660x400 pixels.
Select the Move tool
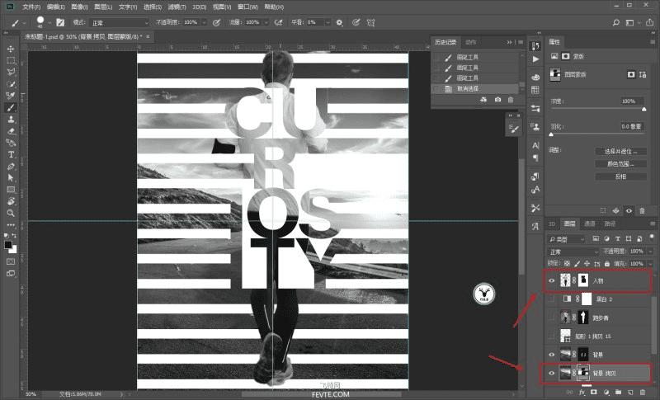coord(11,49)
